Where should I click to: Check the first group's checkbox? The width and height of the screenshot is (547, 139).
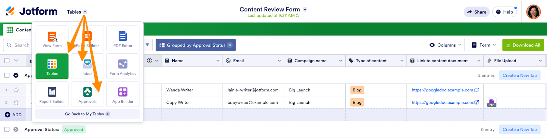pyautogui.click(x=7, y=75)
